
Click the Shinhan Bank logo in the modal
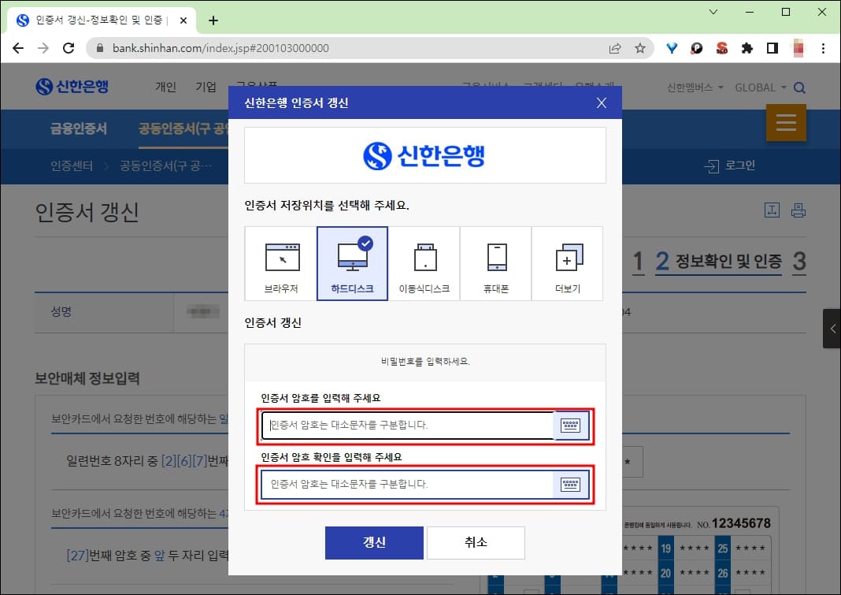coord(424,155)
